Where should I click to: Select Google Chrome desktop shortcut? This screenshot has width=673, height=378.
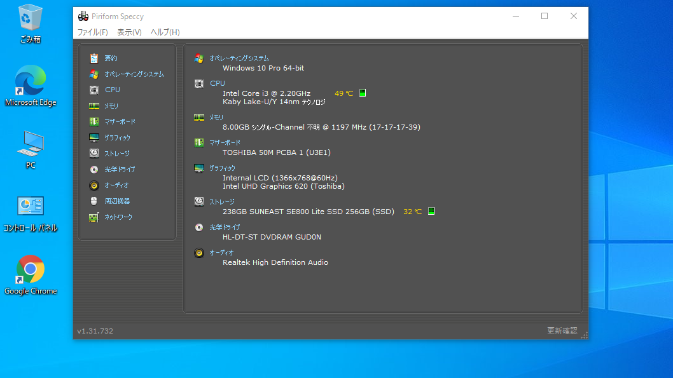point(31,275)
